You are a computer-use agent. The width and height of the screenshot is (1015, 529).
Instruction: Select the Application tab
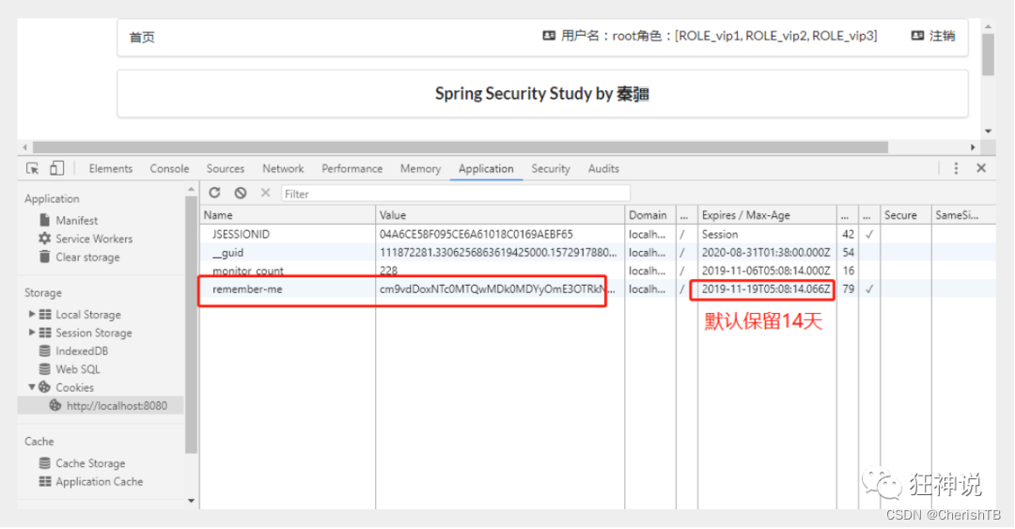[x=486, y=168]
